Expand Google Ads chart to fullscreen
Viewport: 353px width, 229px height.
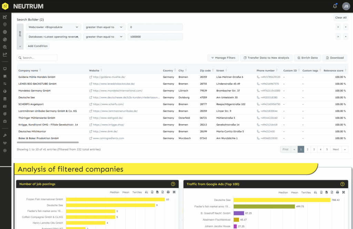tap(344, 192)
